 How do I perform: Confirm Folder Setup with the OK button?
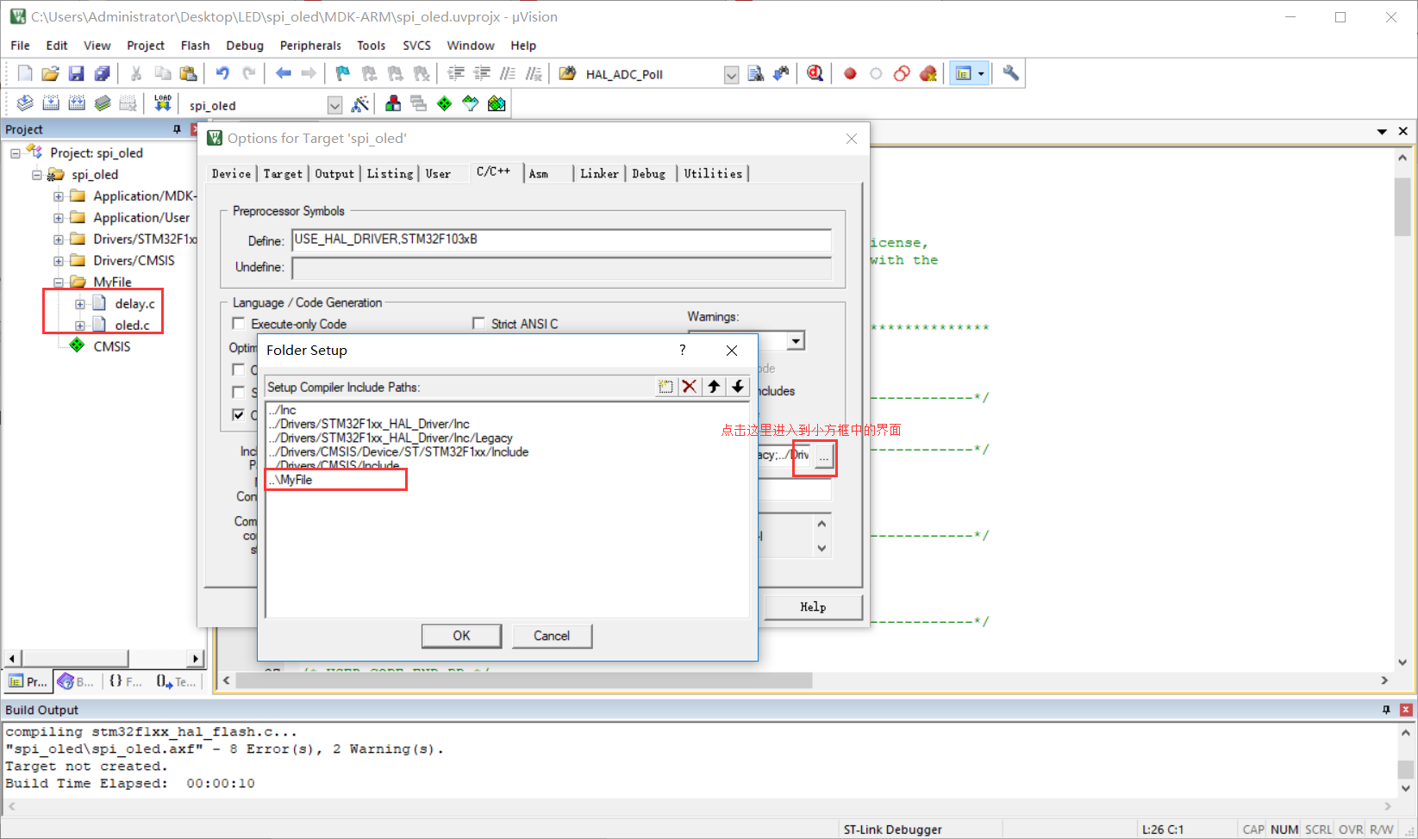[462, 636]
